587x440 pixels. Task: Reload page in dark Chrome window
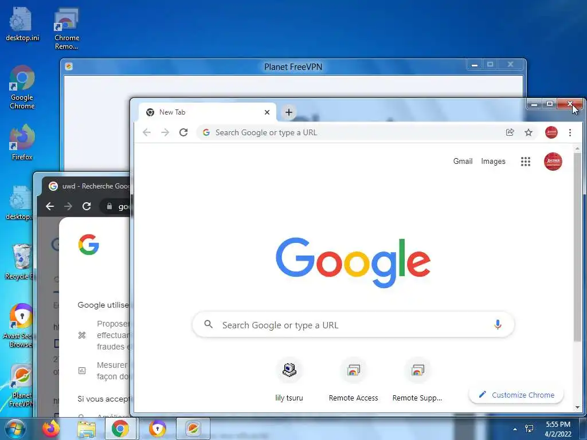(87, 206)
